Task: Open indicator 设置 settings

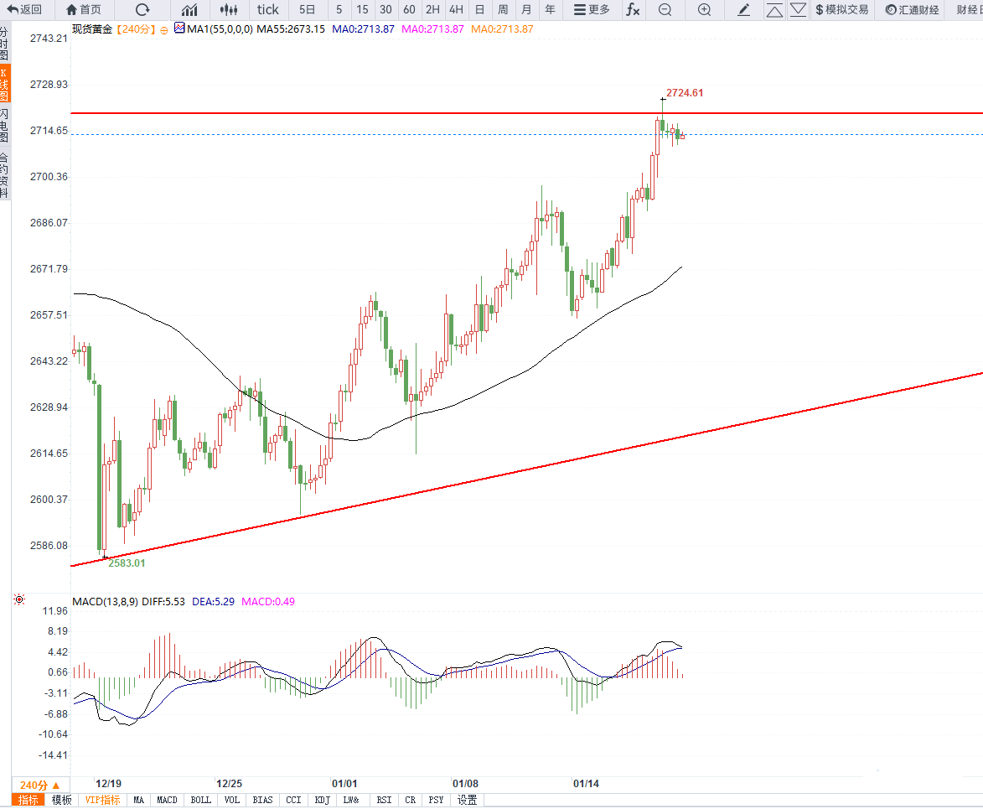Action: 467,800
